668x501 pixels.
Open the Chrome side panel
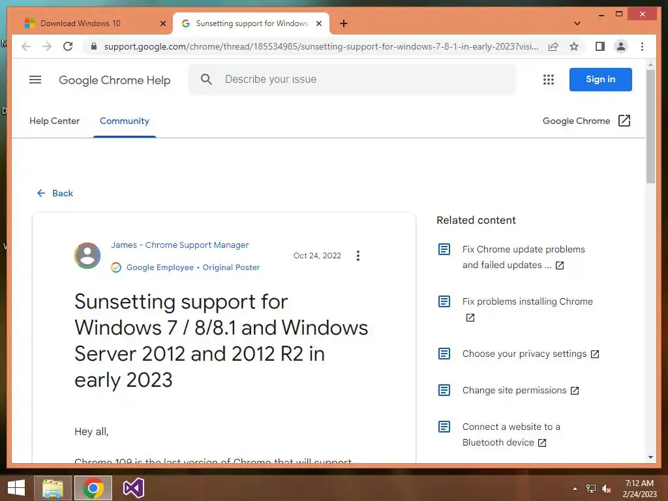coord(600,46)
